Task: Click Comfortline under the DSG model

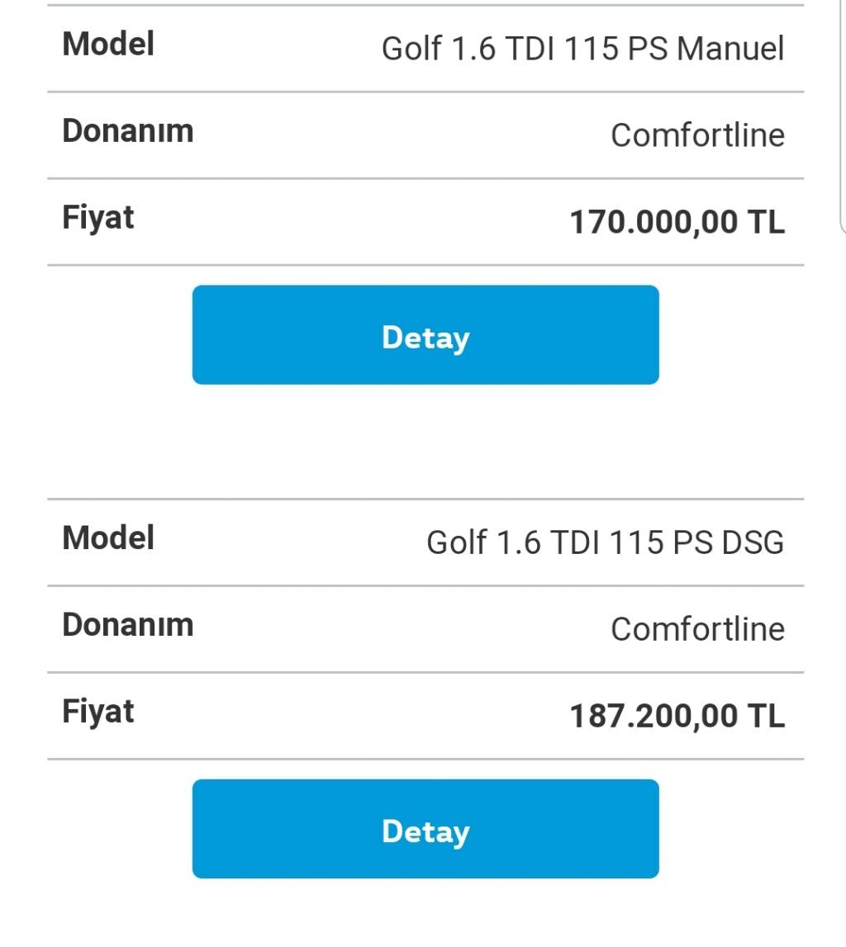Action: [x=698, y=629]
